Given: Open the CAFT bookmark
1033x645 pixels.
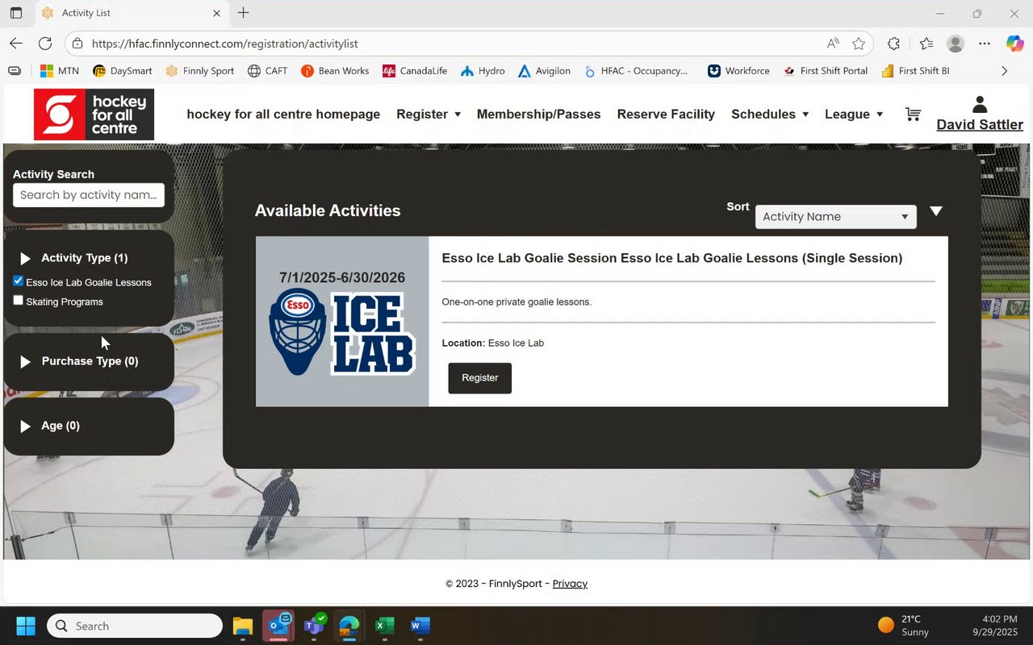Looking at the screenshot, I should [267, 71].
